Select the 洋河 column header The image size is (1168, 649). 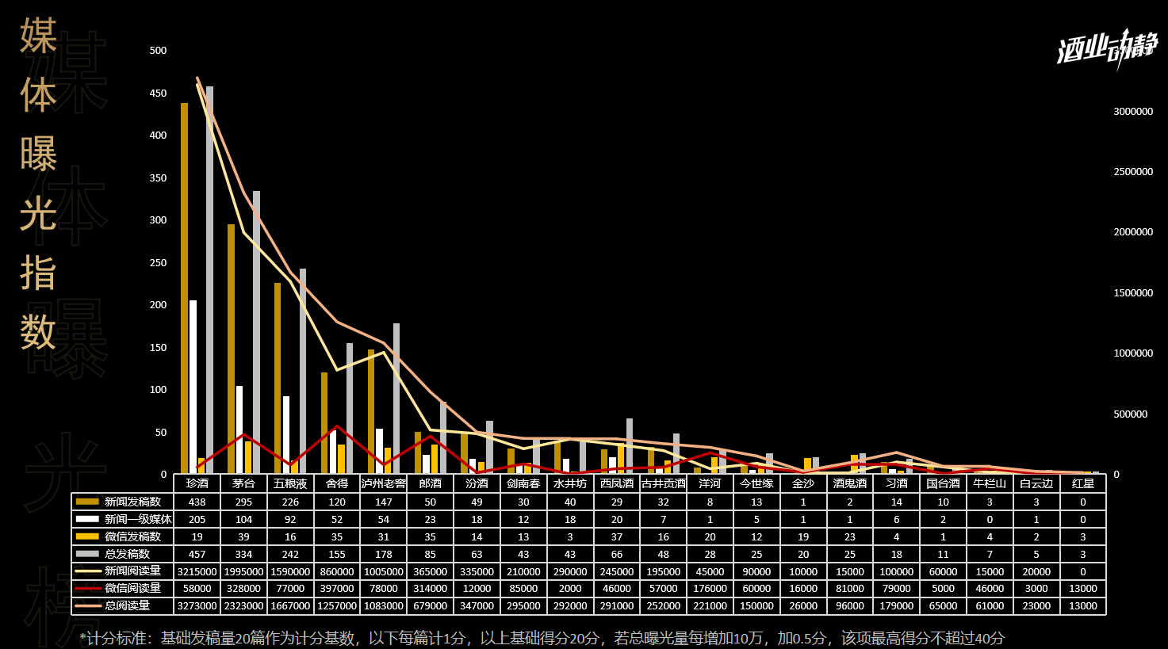(710, 483)
